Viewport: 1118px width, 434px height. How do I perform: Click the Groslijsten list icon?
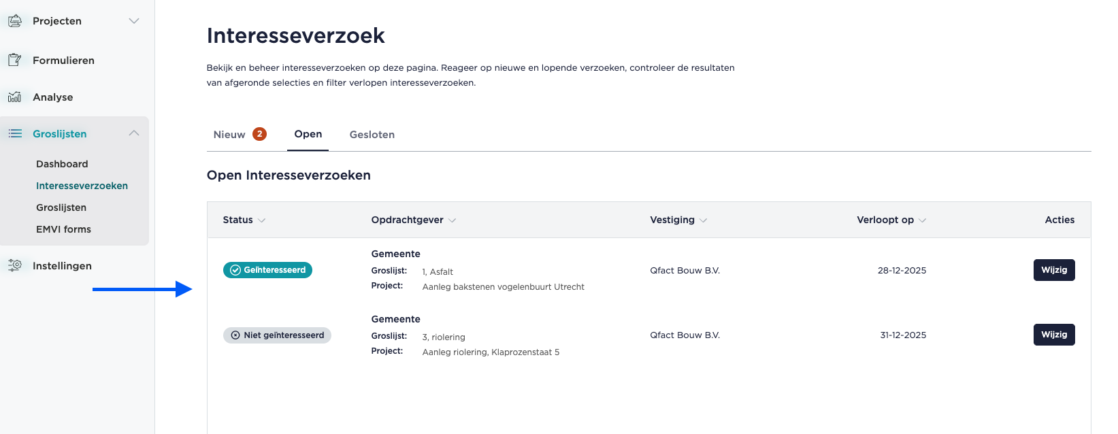(15, 133)
